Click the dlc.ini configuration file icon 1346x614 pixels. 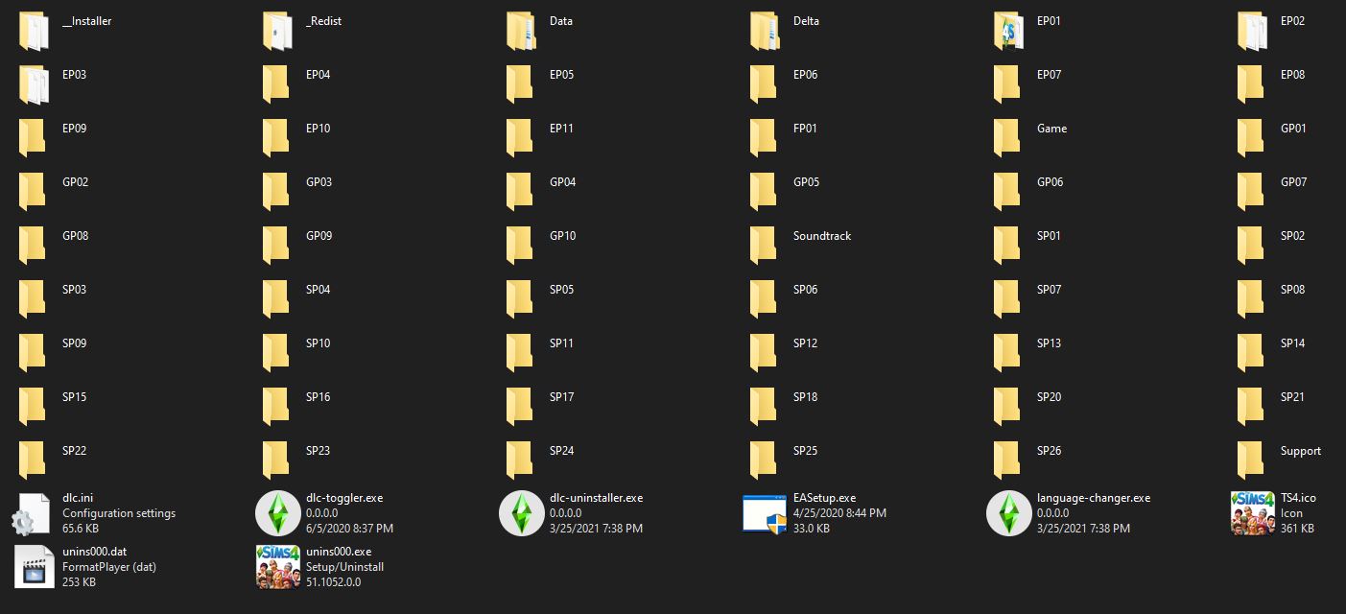tap(34, 513)
